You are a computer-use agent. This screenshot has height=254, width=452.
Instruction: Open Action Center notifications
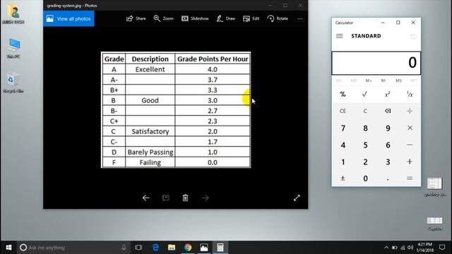[442, 248]
